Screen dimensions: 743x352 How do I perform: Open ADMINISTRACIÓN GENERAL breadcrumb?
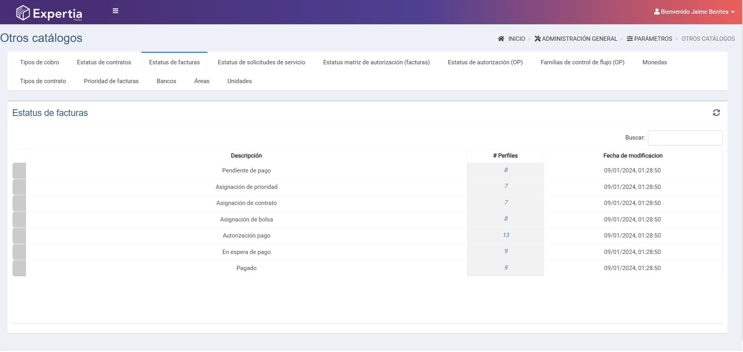coord(576,39)
